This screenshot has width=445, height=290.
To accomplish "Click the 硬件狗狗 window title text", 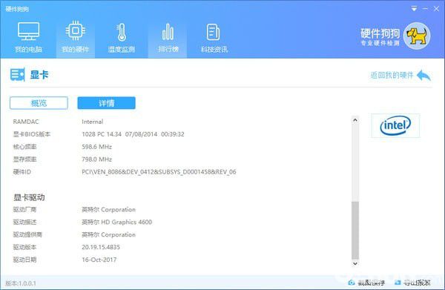I will click(x=17, y=9).
